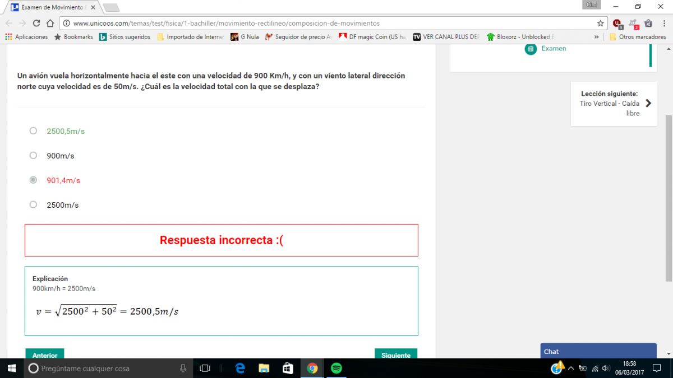
Task: Open the Examen item in sidebar
Action: tap(553, 49)
